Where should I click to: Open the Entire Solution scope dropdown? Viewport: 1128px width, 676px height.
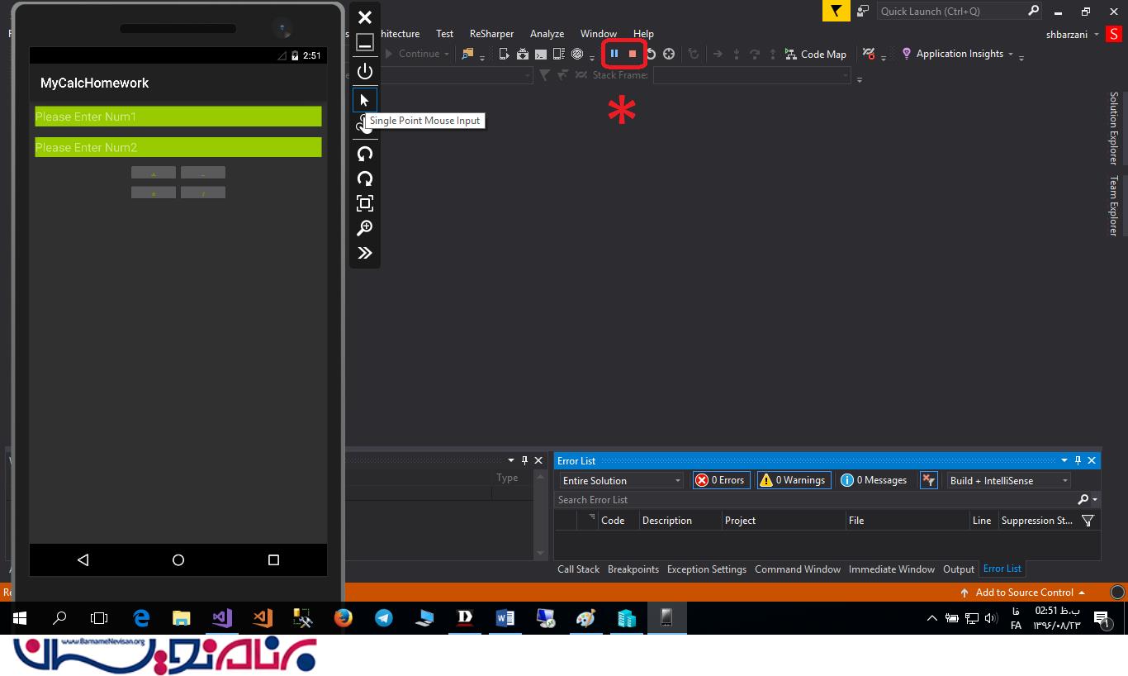[x=621, y=480]
